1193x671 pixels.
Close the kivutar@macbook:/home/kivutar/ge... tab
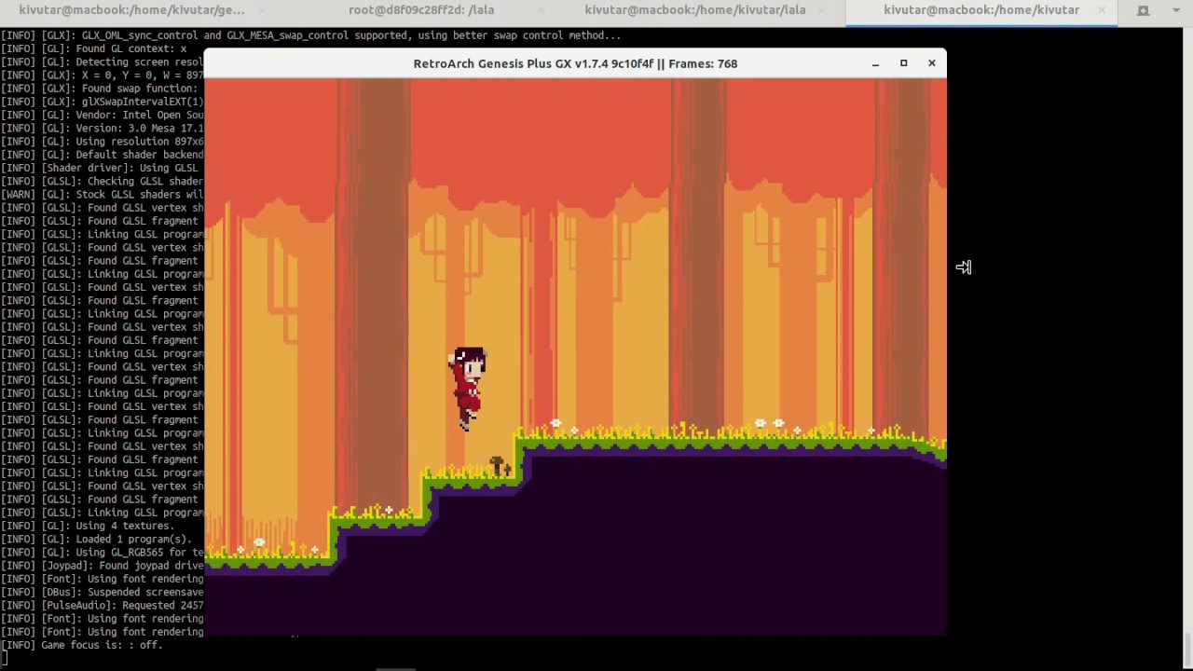point(262,10)
